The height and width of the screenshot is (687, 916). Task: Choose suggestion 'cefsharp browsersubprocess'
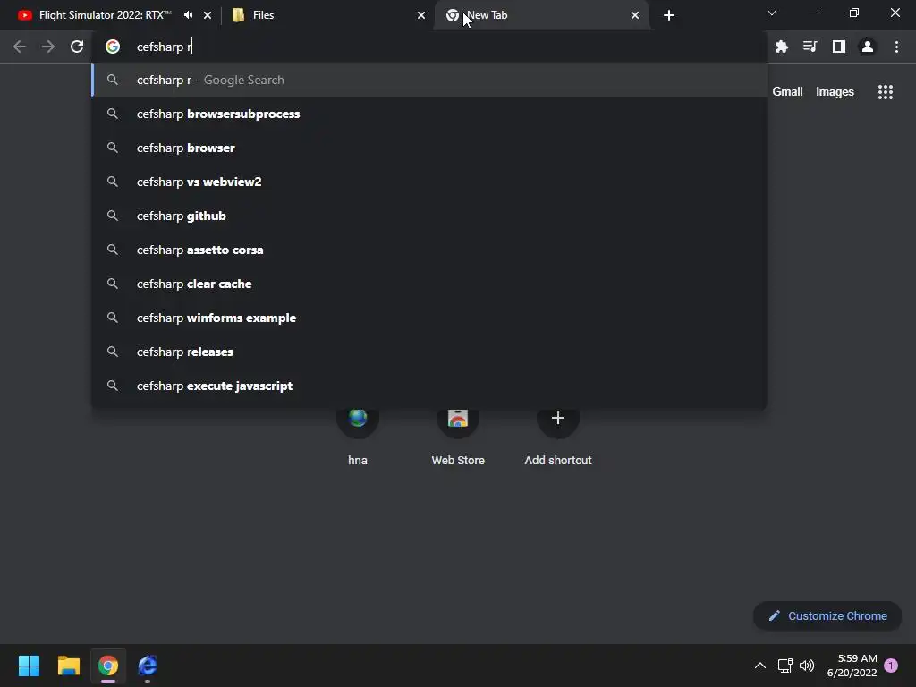point(429,114)
